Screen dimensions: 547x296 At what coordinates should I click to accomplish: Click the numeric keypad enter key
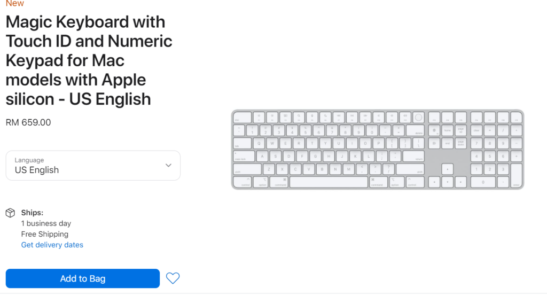[x=517, y=176]
